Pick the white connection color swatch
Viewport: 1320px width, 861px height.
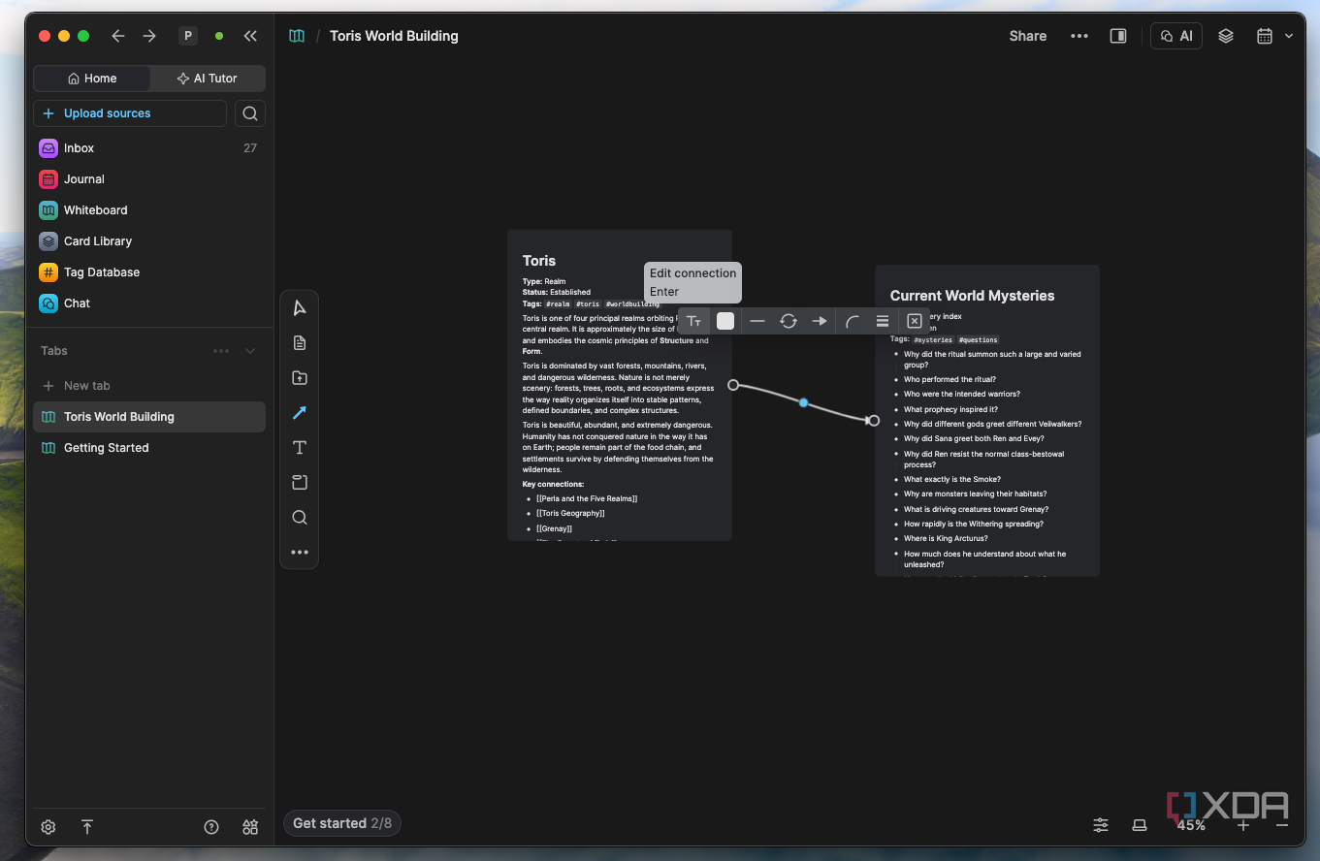click(725, 321)
